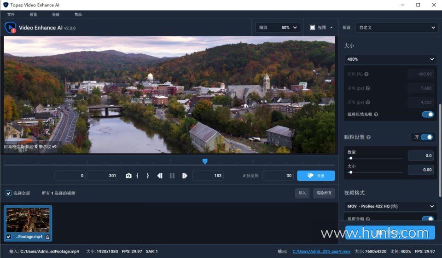Viewport: 442px width, 258px height.
Task: Open the output file path link
Action: 321,252
